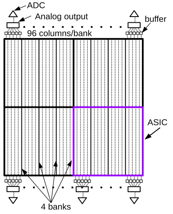This screenshot has width=173, height=214.
Task: Click the top-right ADC triangle symbol
Action: point(134,14)
